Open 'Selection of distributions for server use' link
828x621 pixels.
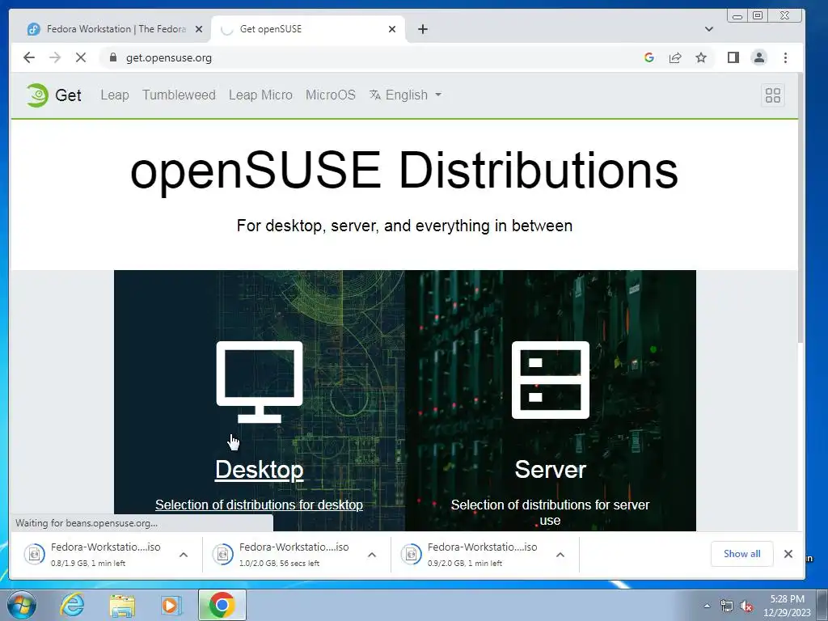tap(550, 512)
